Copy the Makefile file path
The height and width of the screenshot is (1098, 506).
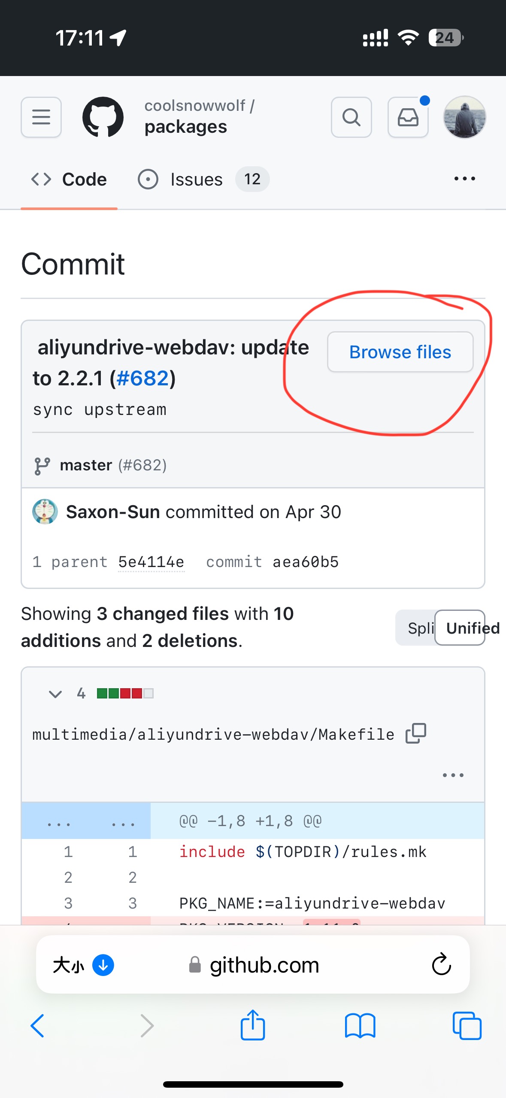pos(417,733)
